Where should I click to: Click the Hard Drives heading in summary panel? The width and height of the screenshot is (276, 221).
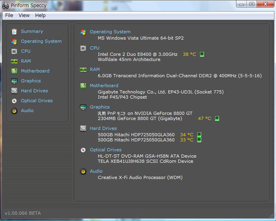click(x=103, y=128)
